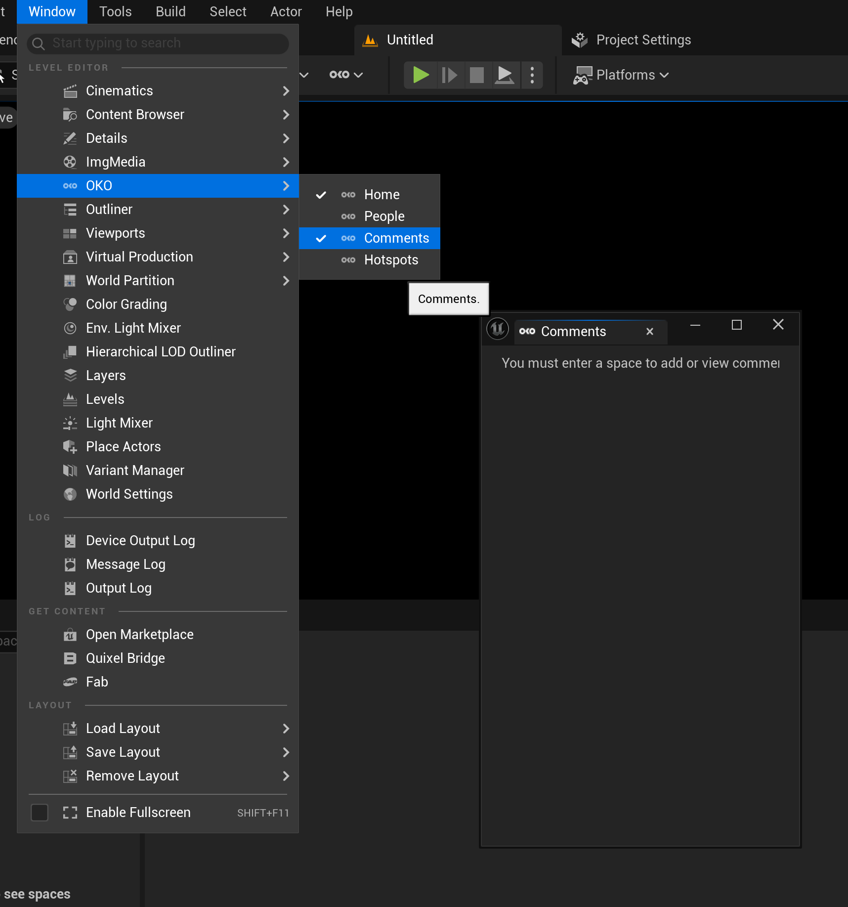Viewport: 848px width, 907px height.
Task: Open the OKO toolbar dropdown
Action: [346, 75]
